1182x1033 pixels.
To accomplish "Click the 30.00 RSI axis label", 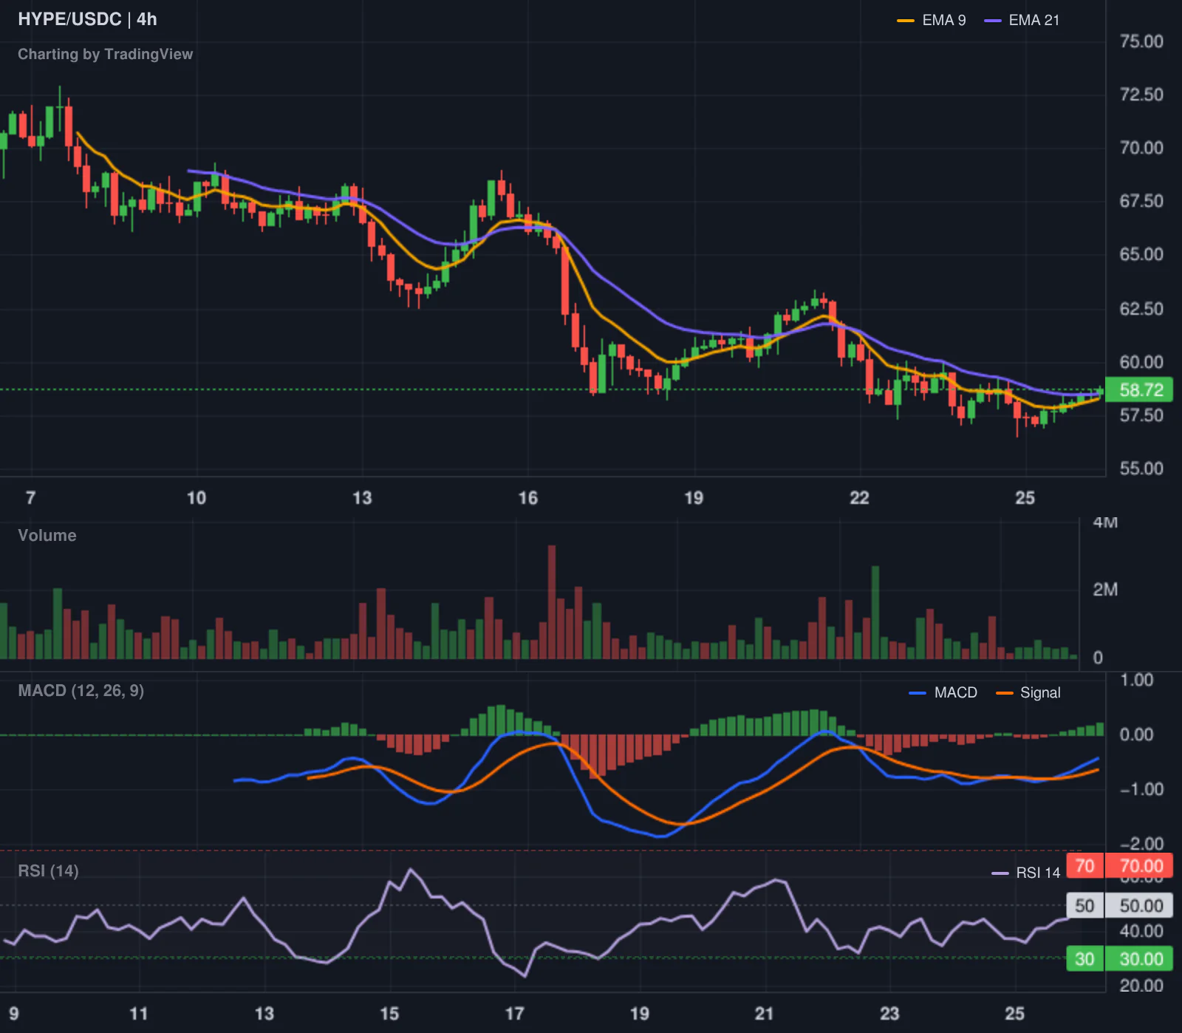I will (1139, 959).
